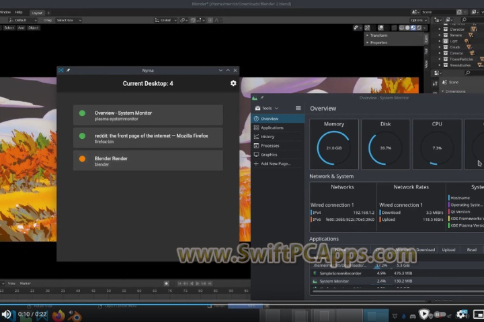
Task: Add a new workspace tab with plus icon
Action: click(48, 13)
